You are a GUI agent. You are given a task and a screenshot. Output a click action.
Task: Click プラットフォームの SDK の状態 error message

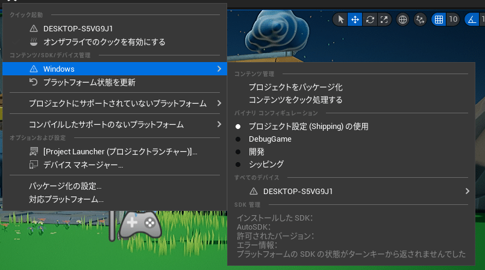coord(351,254)
